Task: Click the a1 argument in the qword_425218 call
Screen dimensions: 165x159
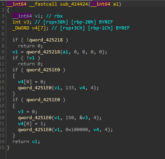Action: click(x=66, y=52)
